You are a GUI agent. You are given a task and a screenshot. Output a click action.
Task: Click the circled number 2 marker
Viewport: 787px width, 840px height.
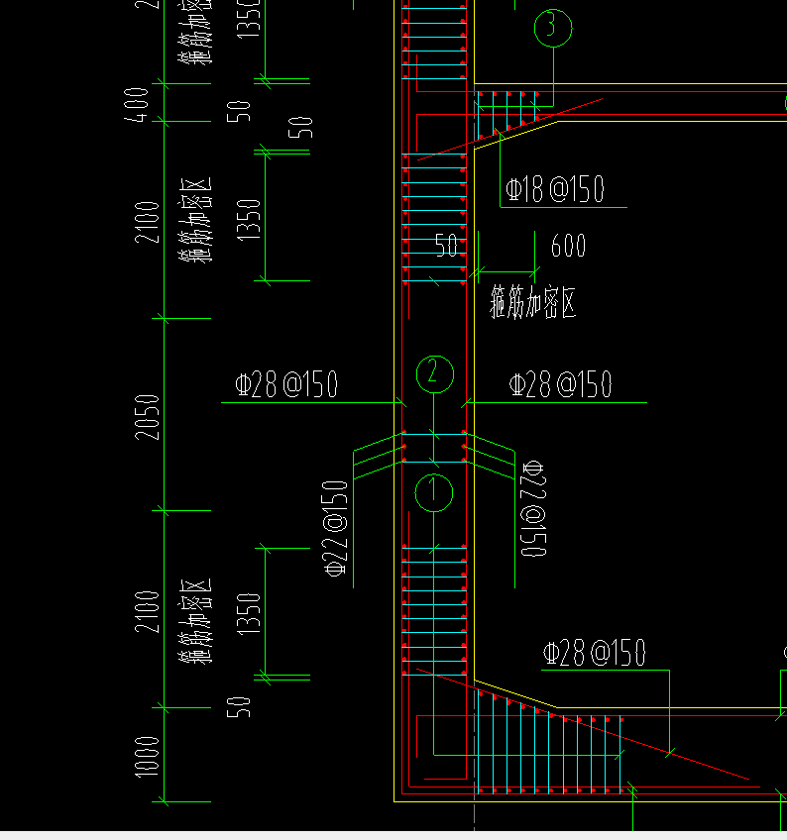point(435,373)
